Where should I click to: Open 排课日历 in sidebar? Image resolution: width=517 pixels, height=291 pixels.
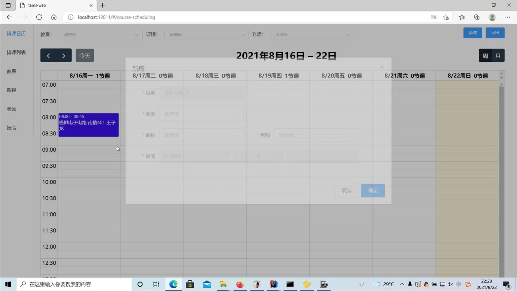tap(16, 34)
